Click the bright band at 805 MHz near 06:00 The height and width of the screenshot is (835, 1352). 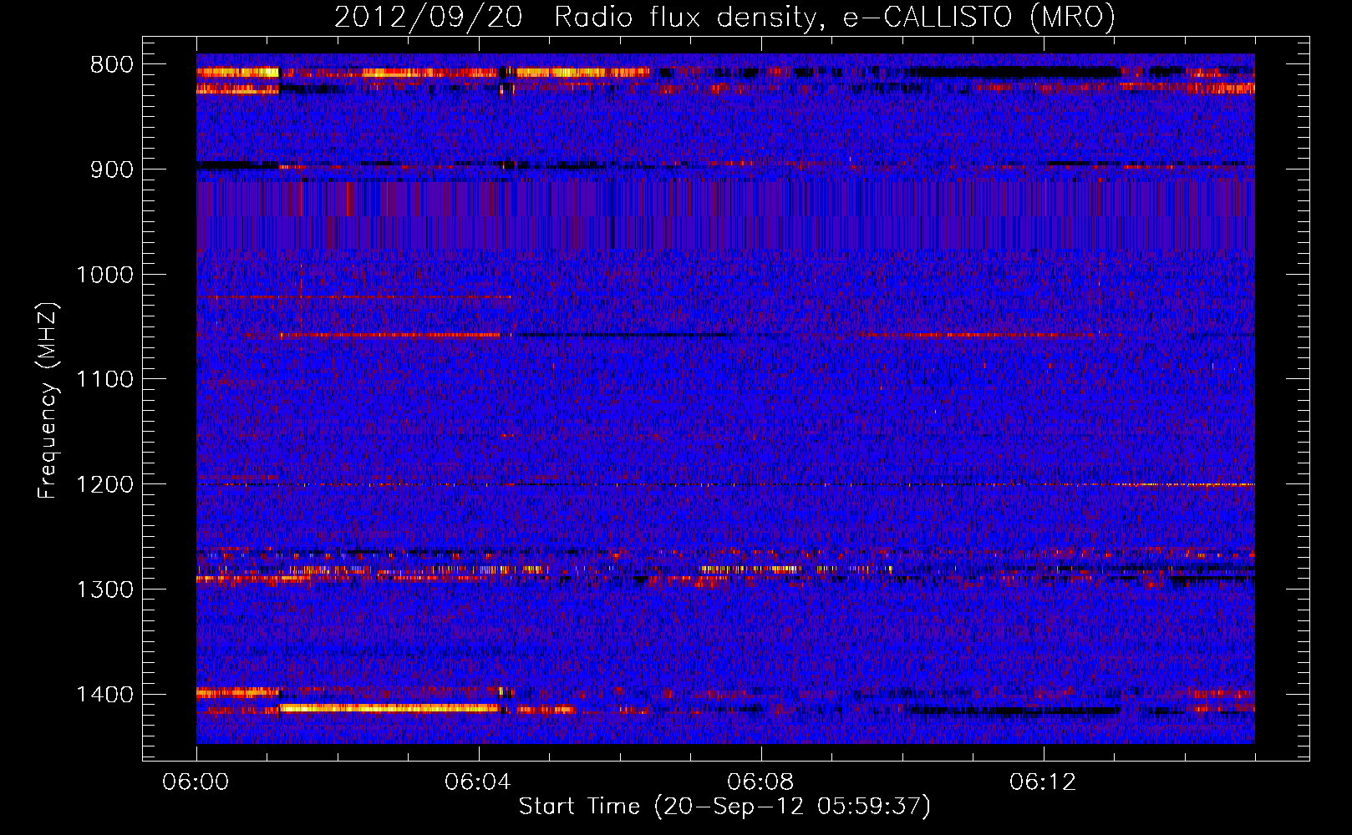point(237,73)
